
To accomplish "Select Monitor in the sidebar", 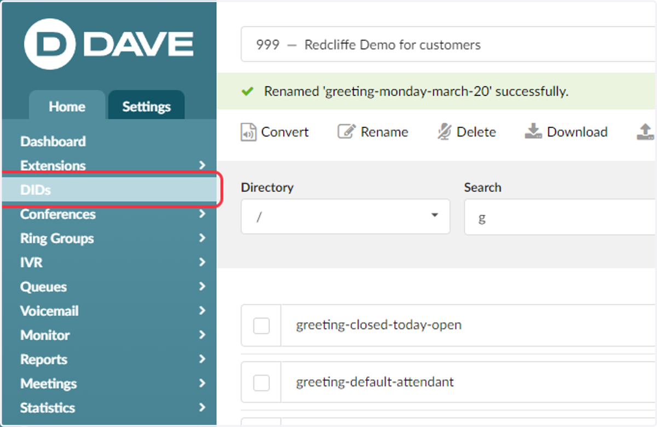I will [45, 335].
